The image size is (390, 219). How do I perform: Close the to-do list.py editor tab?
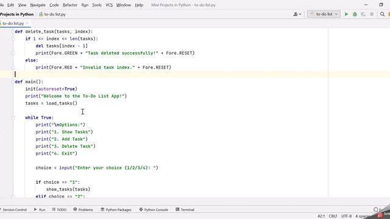click(x=27, y=23)
